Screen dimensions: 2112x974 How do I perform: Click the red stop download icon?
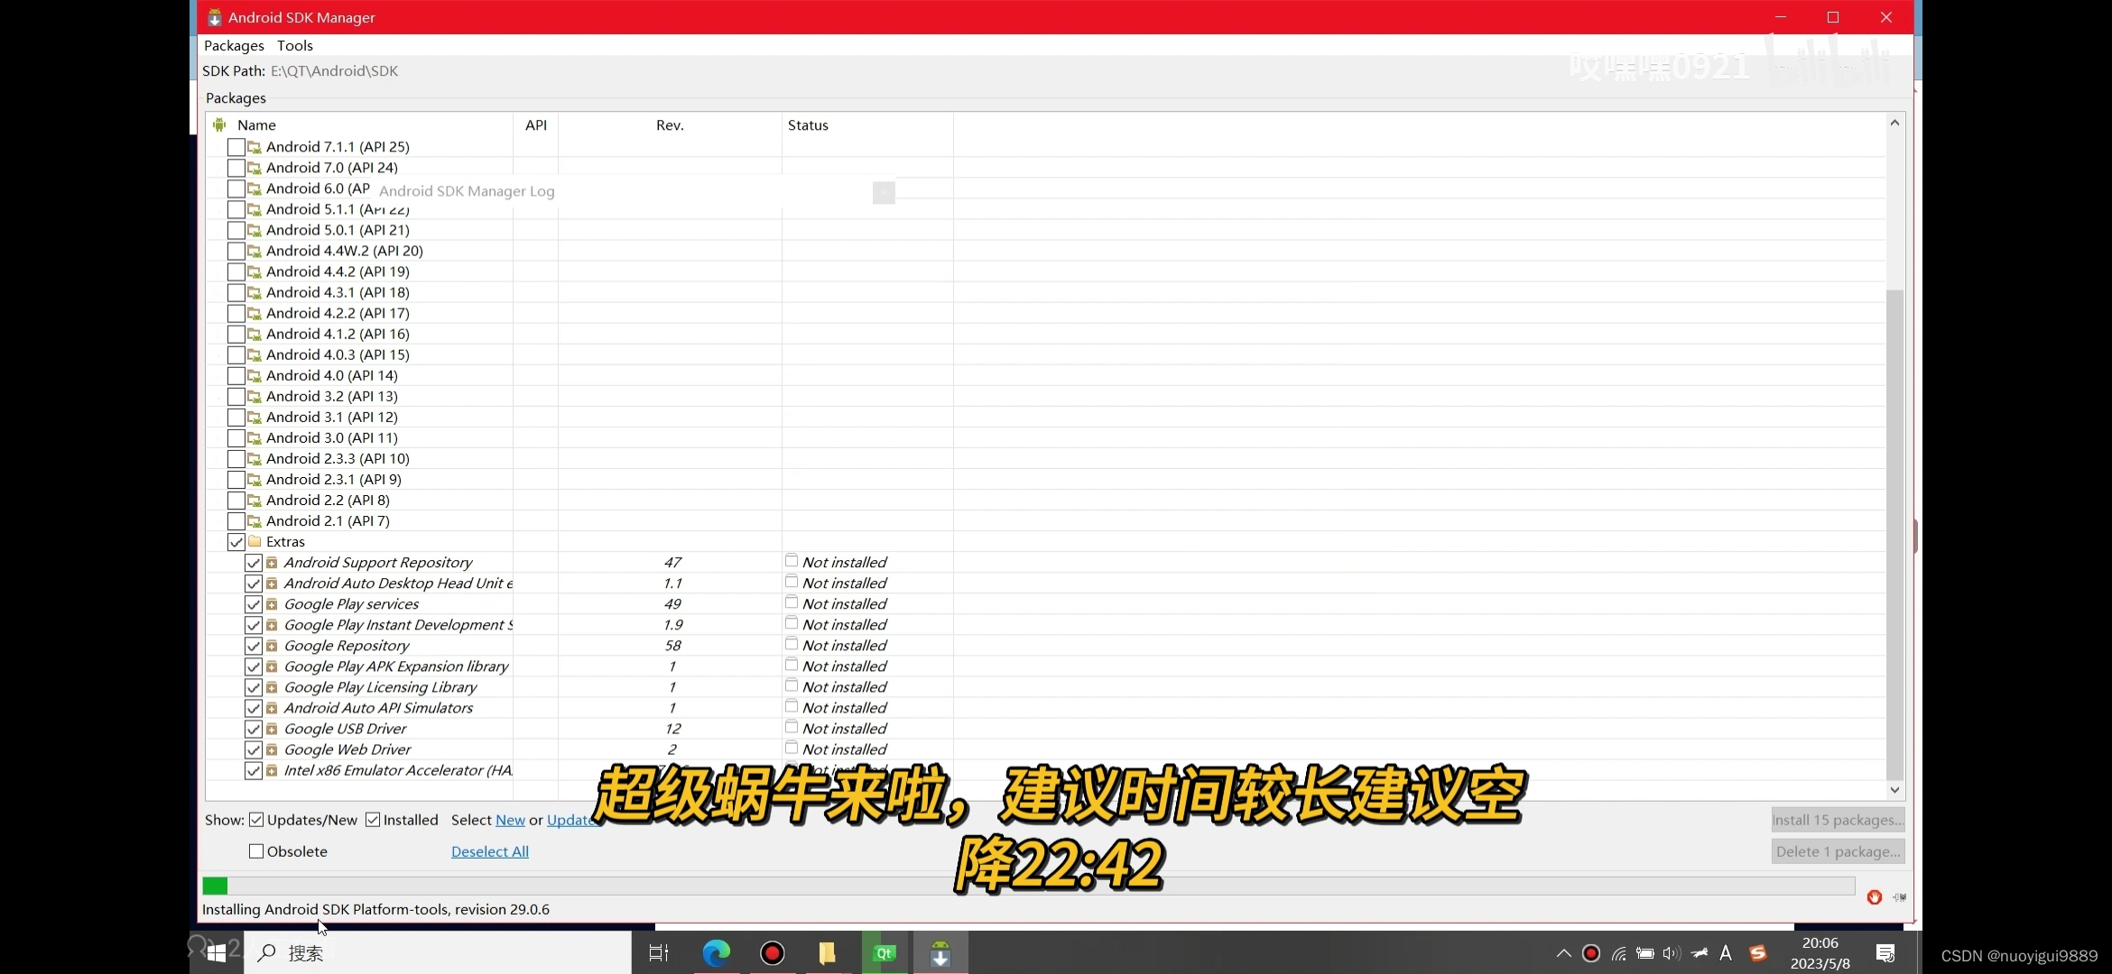click(x=1875, y=896)
